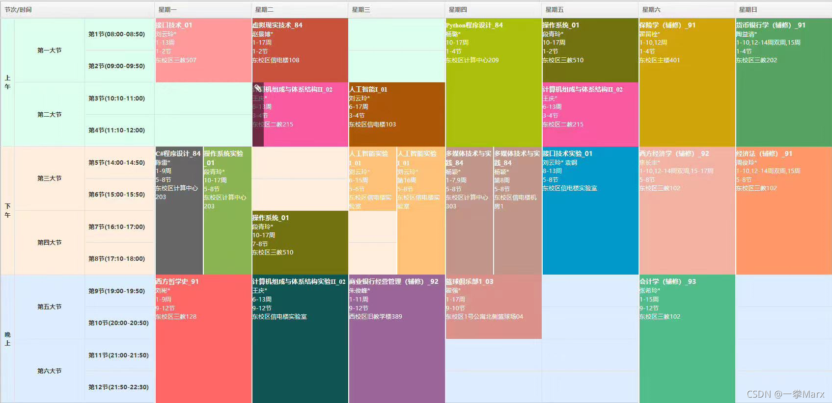Viewport: 832px width, 403px height.
Task: Select the 星期四 column header
Action: click(493, 10)
